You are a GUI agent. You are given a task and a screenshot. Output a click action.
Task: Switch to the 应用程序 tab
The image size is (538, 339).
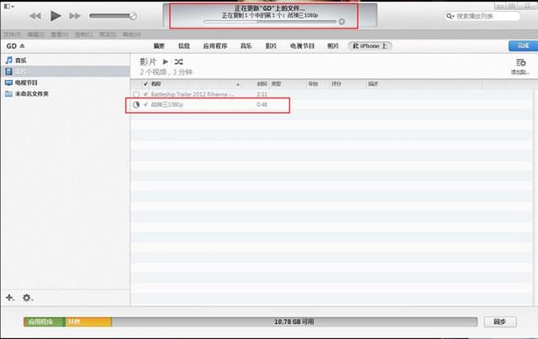click(215, 45)
